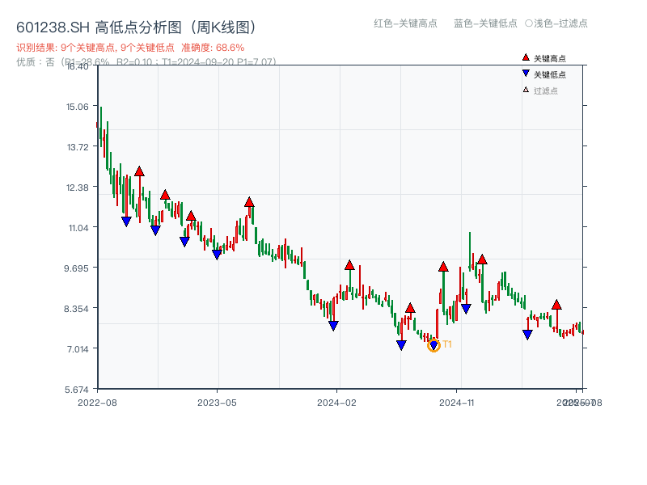Click the red key-high triangle near the 2022-08 start
This screenshot has height=485, width=647.
point(139,171)
